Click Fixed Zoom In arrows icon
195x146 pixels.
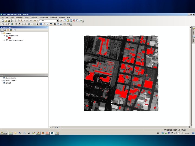[x=16, y=24]
